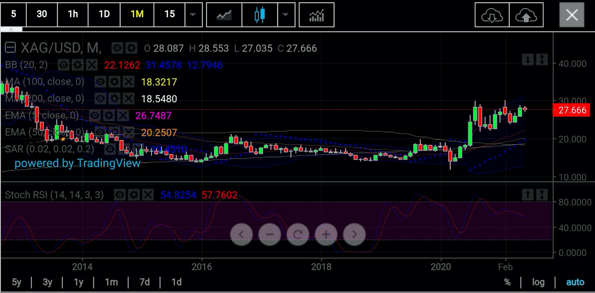Expand the timeframe dropdown arrow
595x293 pixels.
coord(193,15)
